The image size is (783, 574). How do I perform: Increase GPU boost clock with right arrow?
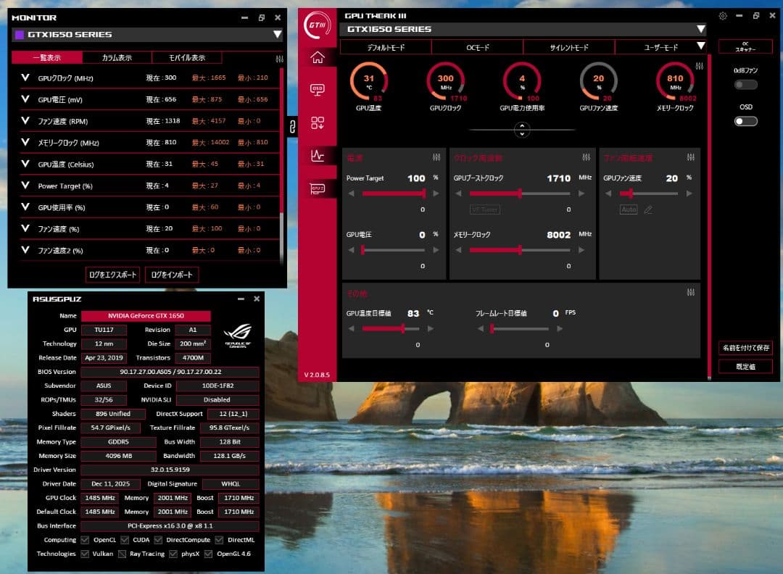[581, 194]
